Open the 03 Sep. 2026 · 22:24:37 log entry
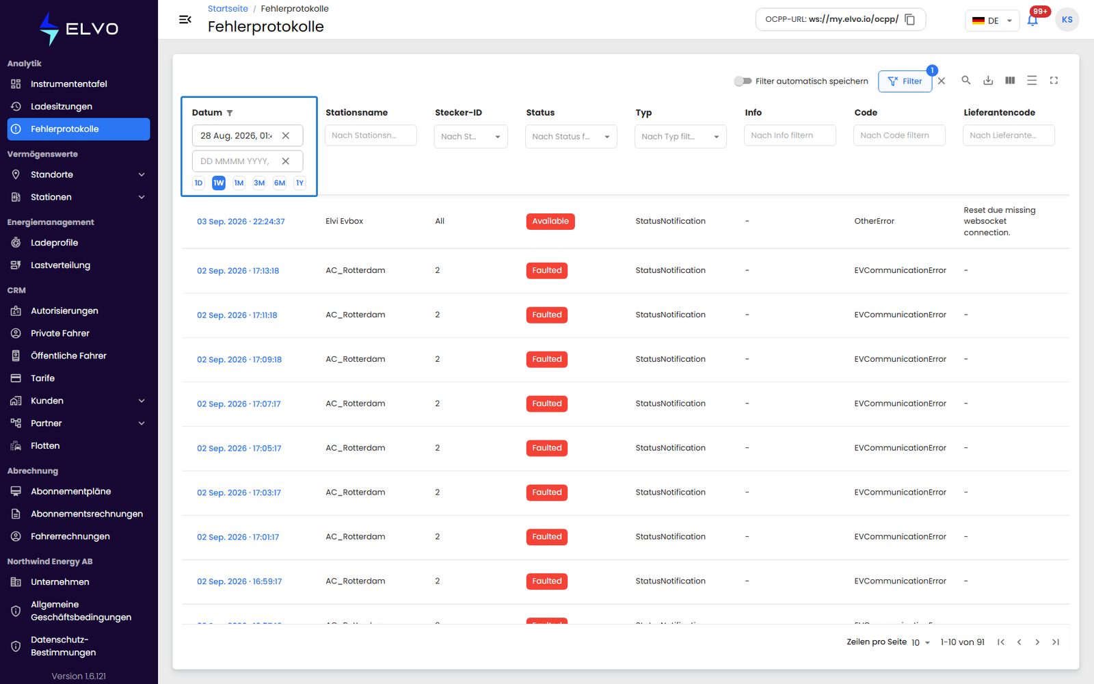 click(241, 222)
